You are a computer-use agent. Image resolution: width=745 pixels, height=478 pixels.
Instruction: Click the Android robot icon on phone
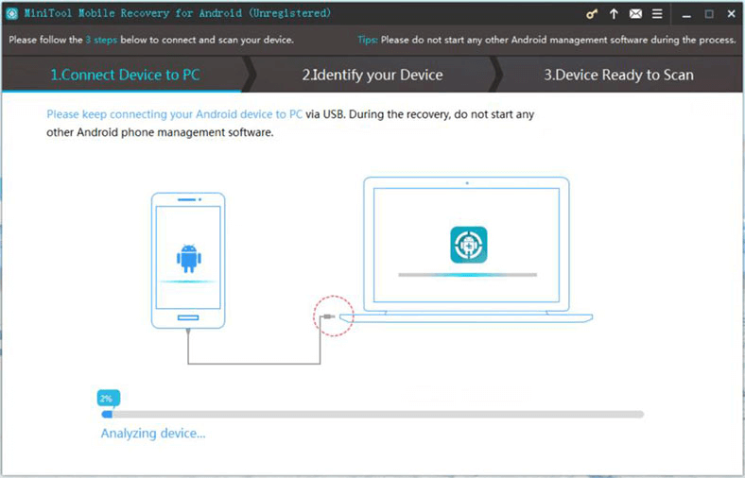click(x=189, y=259)
